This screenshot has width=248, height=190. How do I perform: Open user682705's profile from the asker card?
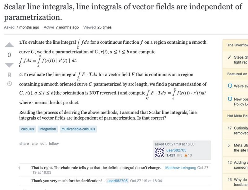click(x=176, y=150)
